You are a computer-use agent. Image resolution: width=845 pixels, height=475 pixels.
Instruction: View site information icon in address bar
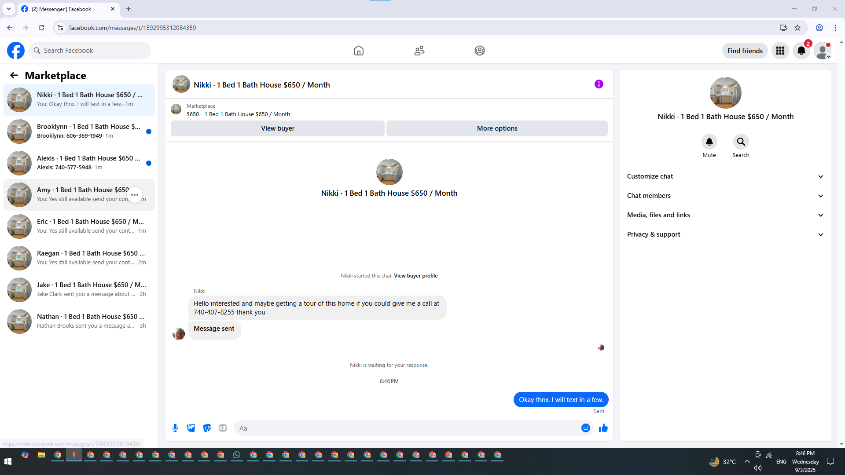[x=60, y=28]
